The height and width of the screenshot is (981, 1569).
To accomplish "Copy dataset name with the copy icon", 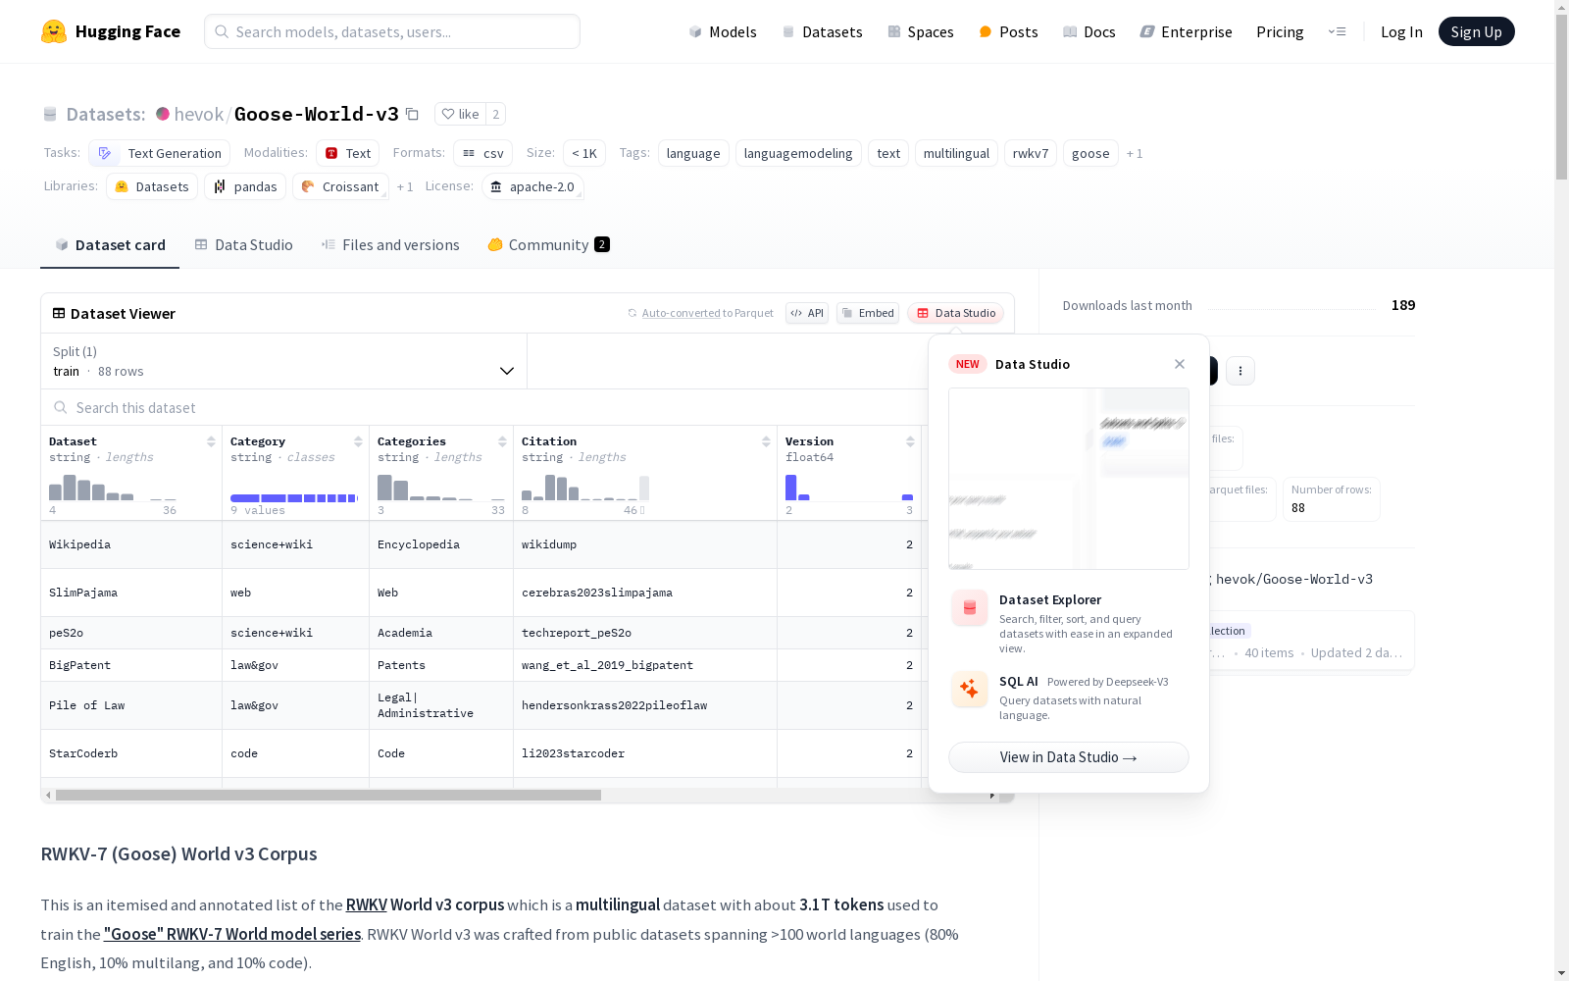I will [413, 115].
